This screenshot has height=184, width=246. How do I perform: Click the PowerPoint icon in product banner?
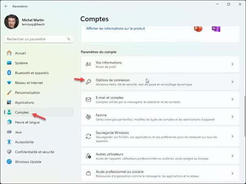coord(198,28)
